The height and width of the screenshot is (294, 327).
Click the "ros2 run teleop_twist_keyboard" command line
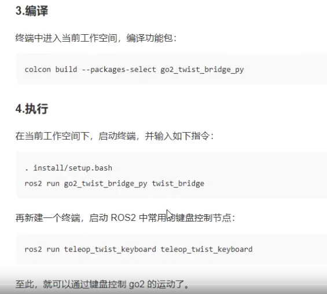coord(138,249)
